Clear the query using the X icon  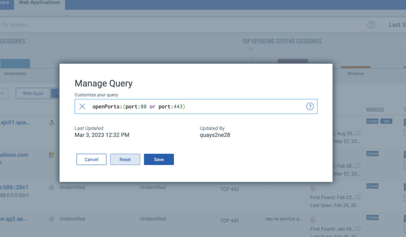point(82,106)
